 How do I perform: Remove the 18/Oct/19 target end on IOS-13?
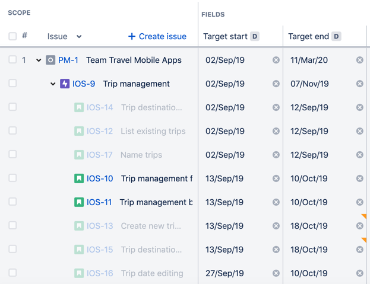tap(360, 226)
